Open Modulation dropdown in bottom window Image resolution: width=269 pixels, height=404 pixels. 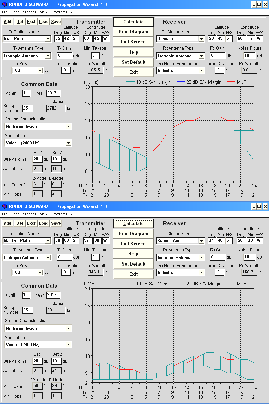68,344
